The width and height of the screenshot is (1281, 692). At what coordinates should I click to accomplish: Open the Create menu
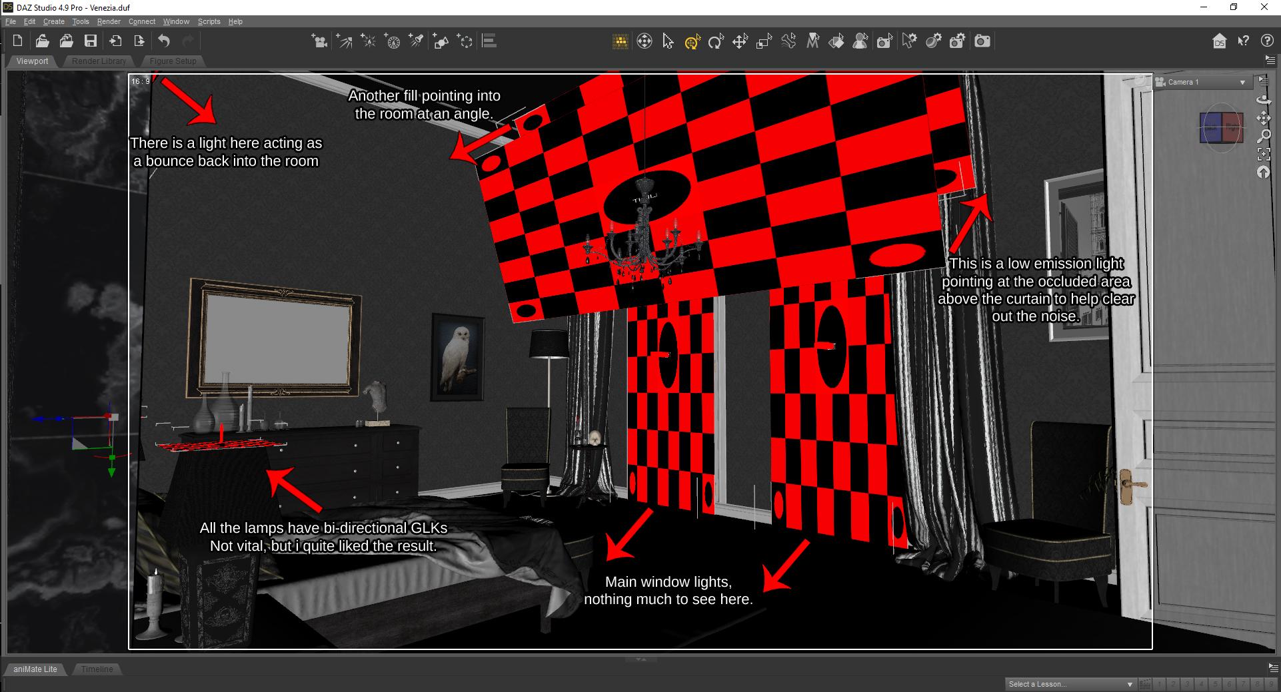point(54,21)
